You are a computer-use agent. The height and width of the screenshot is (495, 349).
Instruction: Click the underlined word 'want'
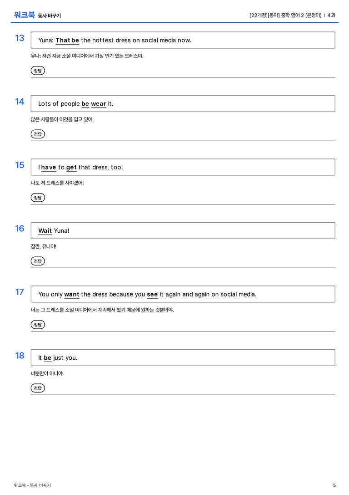click(x=72, y=294)
